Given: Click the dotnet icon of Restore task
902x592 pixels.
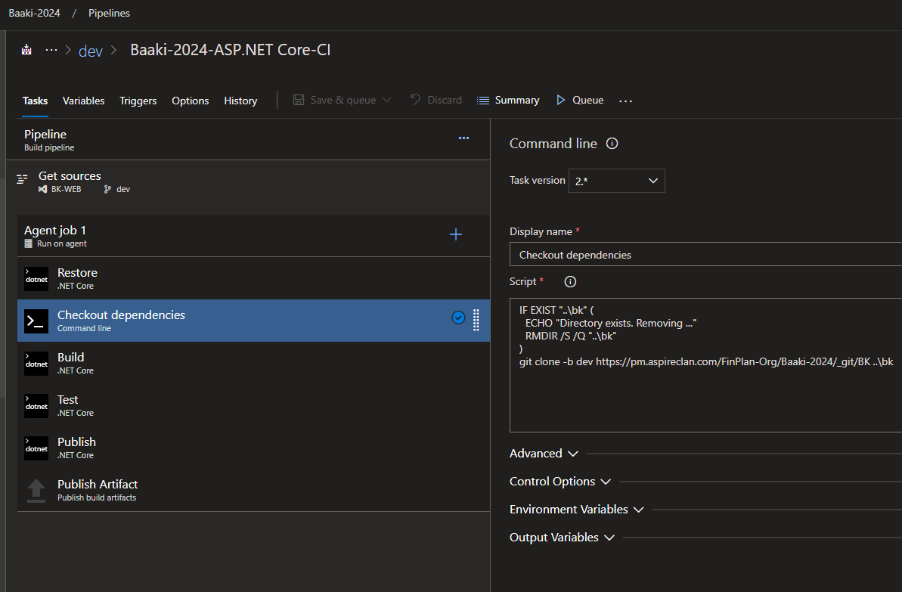Looking at the screenshot, I should 36,279.
